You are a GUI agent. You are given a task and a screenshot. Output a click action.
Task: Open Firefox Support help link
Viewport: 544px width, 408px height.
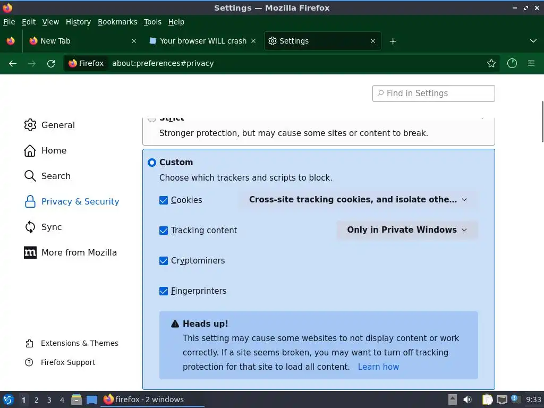[x=60, y=362]
